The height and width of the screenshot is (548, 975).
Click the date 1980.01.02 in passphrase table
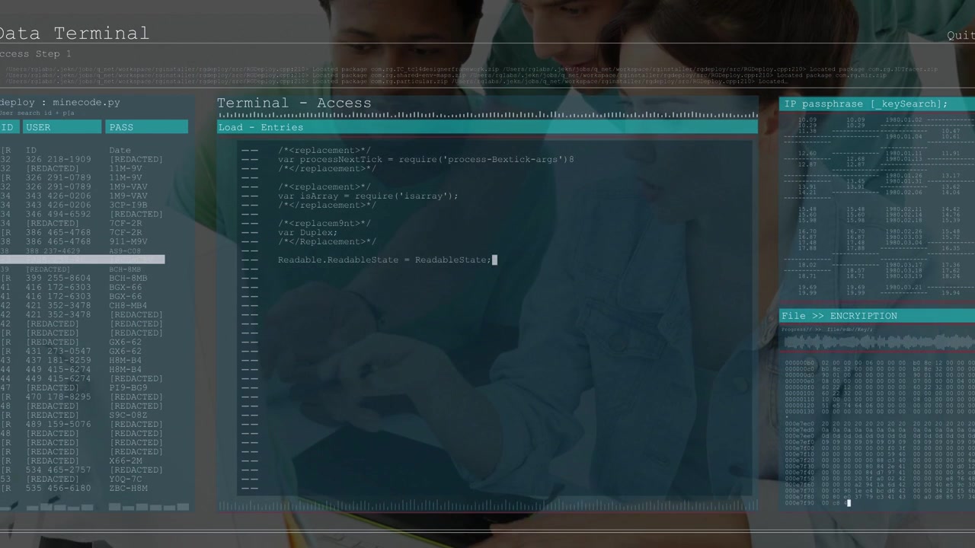pyautogui.click(x=903, y=120)
